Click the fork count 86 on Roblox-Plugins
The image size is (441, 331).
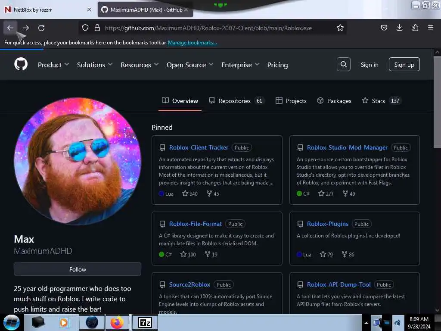[x=348, y=254]
